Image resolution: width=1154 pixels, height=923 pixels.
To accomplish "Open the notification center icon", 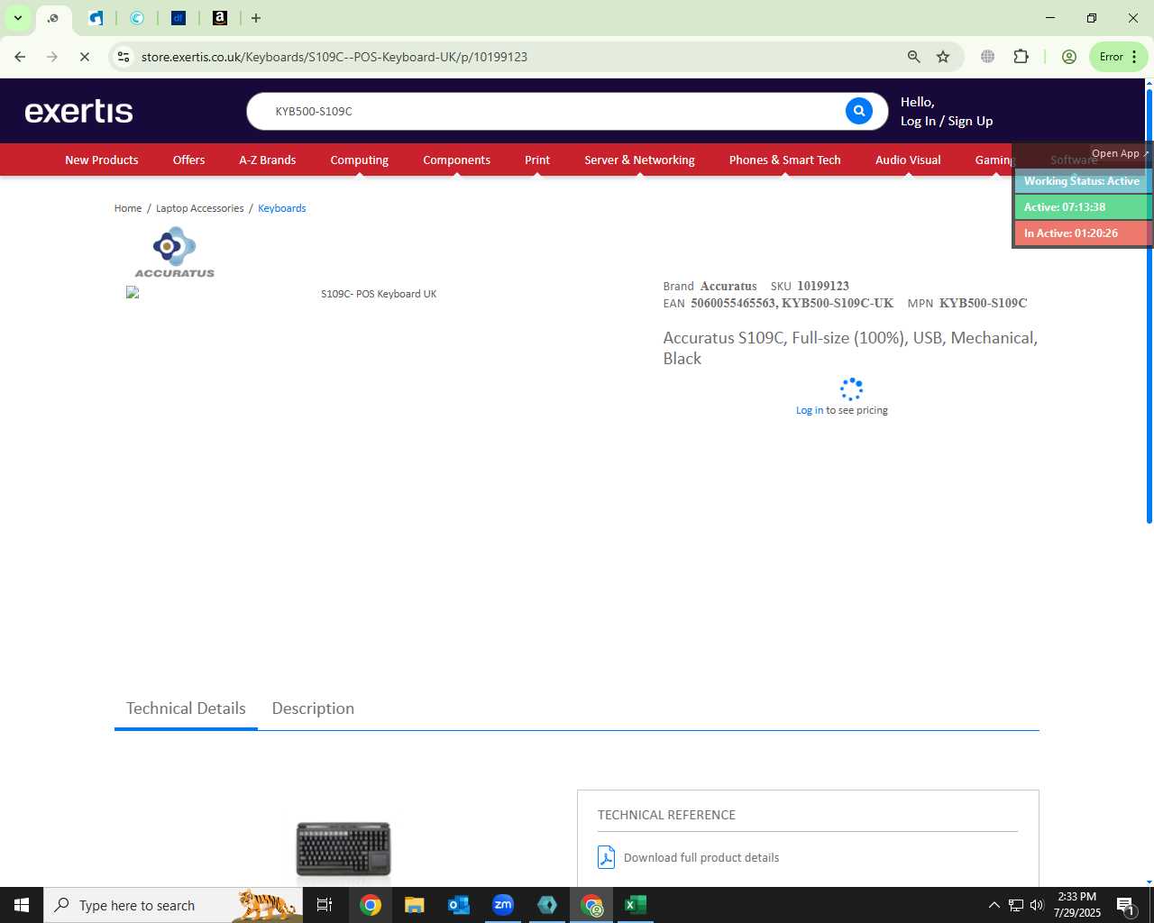I will pos(1125,905).
